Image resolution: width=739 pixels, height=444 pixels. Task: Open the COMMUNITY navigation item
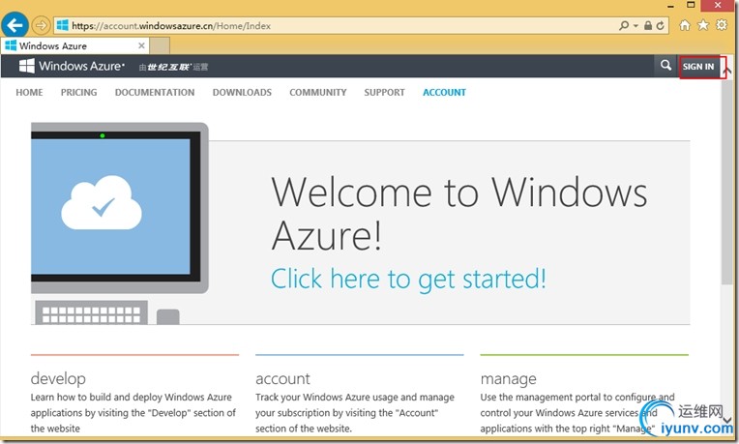tap(318, 93)
